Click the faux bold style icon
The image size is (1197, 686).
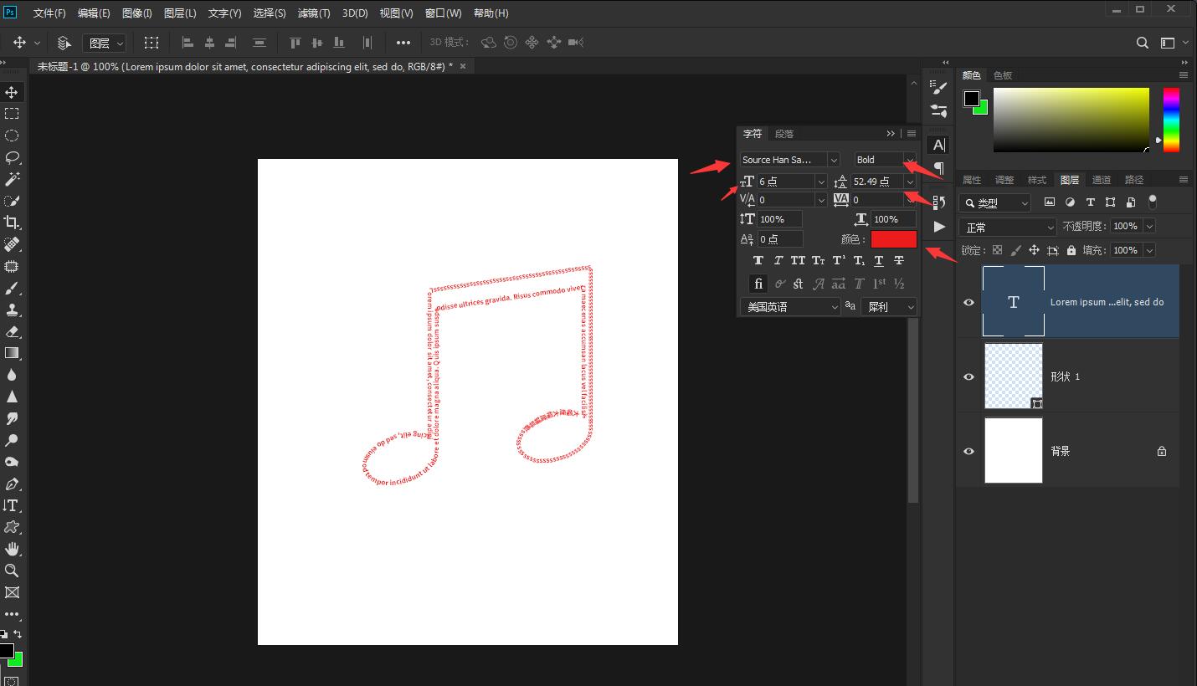pos(758,260)
